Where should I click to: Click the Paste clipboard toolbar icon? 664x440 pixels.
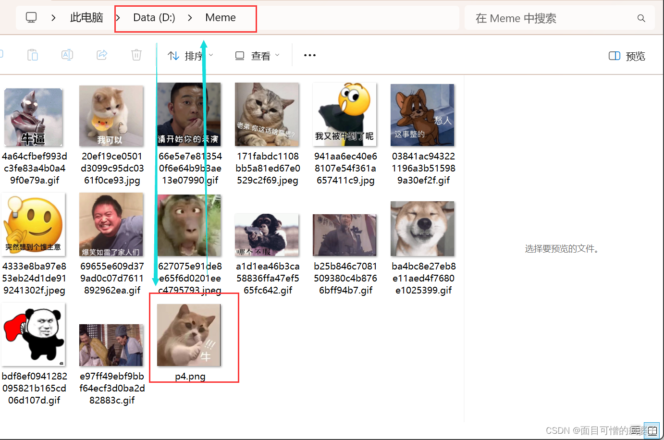[33, 55]
